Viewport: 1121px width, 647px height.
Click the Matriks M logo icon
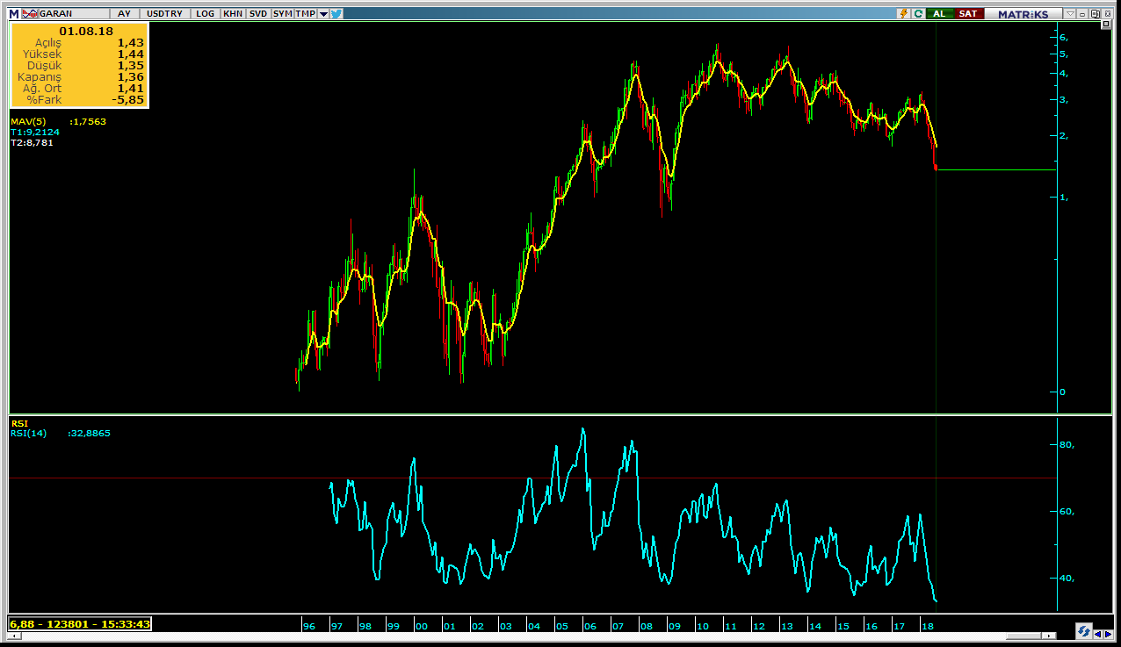click(14, 14)
